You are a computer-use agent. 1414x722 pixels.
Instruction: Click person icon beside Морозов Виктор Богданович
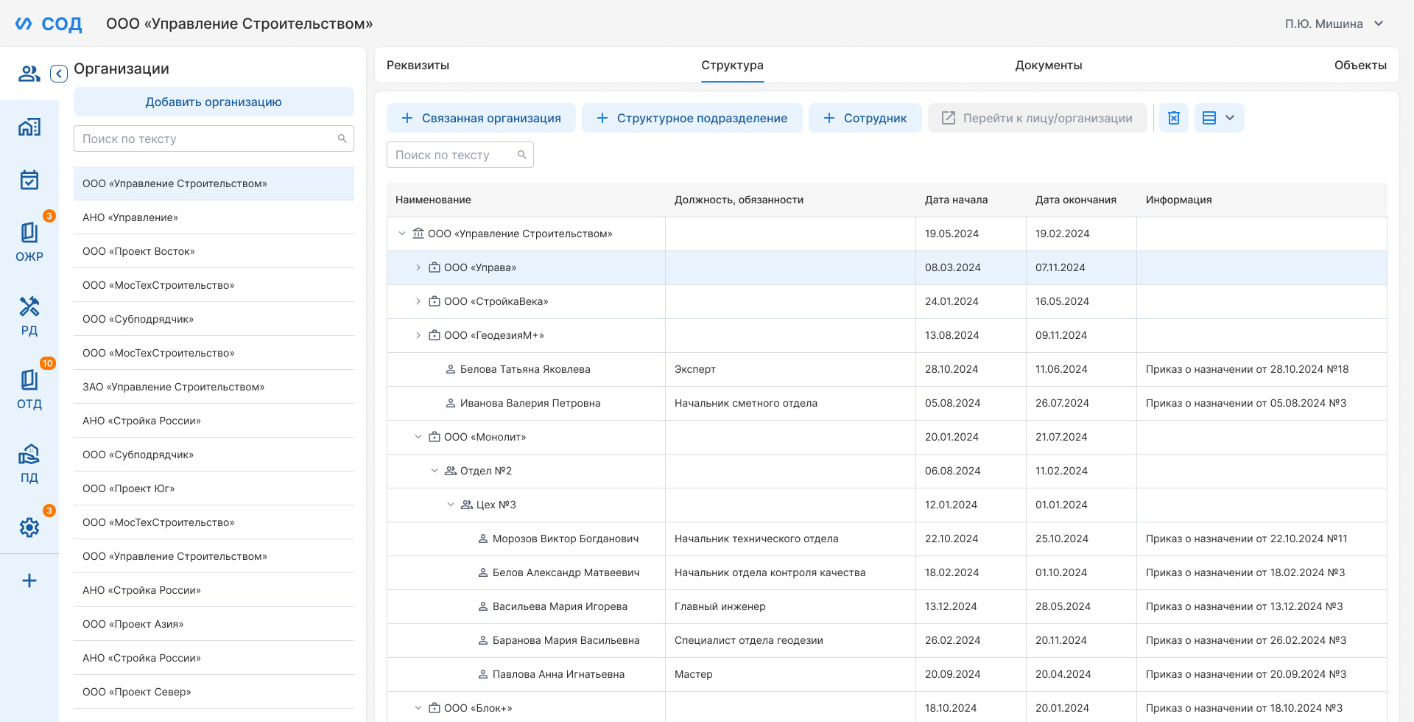tap(483, 539)
